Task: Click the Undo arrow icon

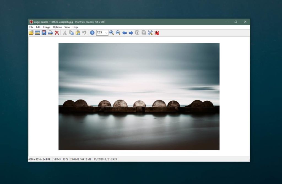Action: (x=85, y=33)
